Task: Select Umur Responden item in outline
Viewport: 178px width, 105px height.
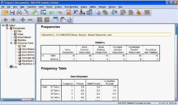Action: pos(28,49)
